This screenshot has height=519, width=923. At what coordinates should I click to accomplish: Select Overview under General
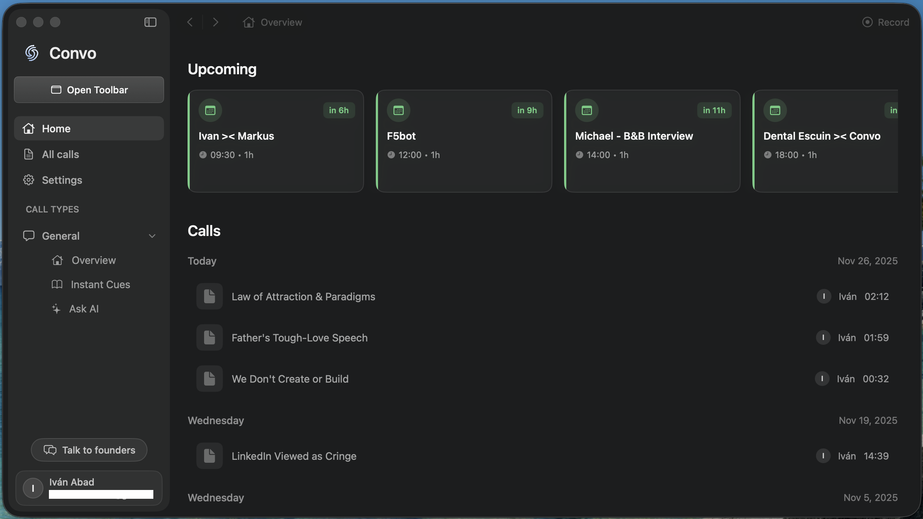coord(93,260)
